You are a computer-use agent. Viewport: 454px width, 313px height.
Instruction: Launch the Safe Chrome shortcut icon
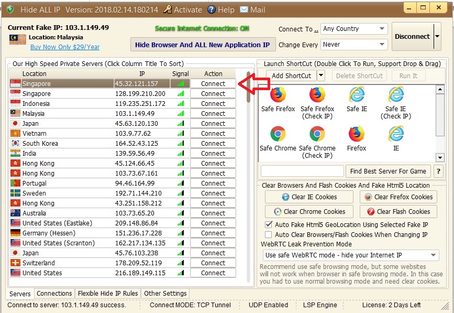278,134
